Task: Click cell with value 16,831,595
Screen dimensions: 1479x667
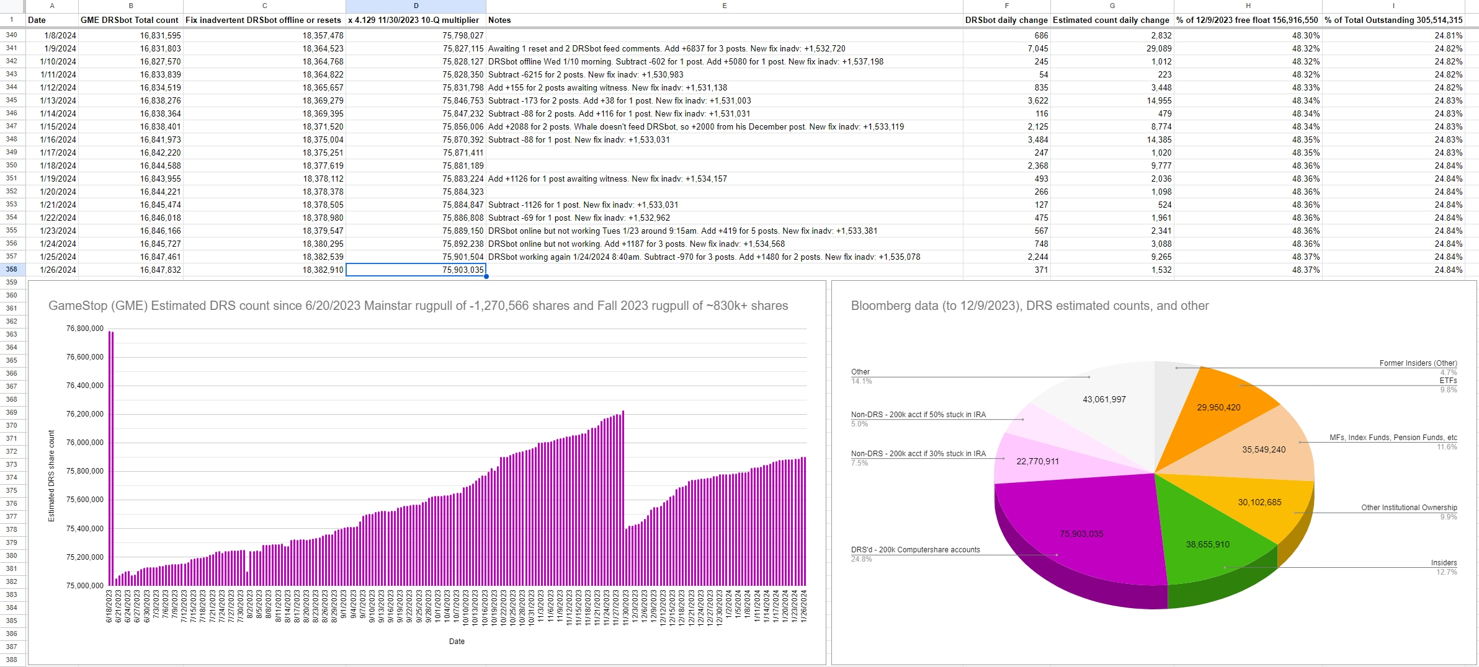Action: pyautogui.click(x=131, y=35)
